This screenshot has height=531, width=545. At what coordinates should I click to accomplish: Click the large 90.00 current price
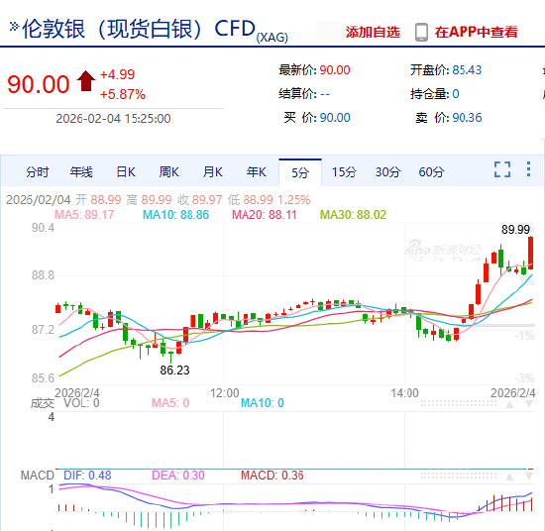click(39, 84)
